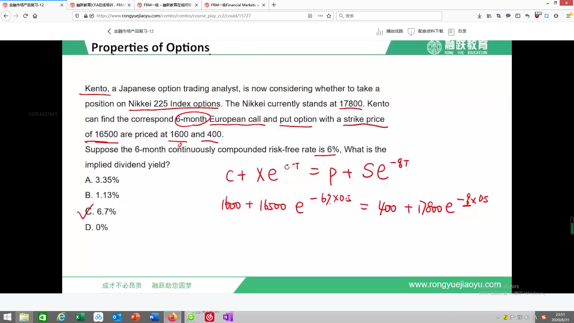This screenshot has width=574, height=323.
Task: Open the Firefox hamburger menu
Action: pyautogui.click(x=568, y=16)
